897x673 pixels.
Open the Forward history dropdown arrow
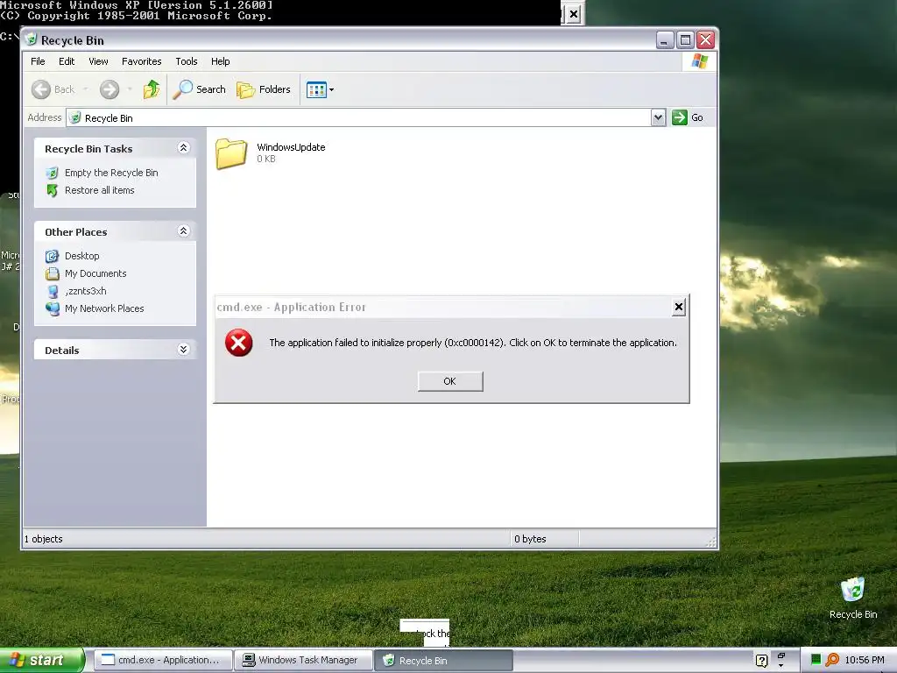pyautogui.click(x=130, y=89)
